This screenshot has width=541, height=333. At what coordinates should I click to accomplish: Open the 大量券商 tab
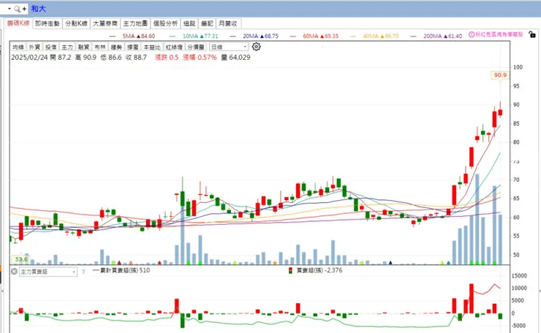tap(105, 23)
